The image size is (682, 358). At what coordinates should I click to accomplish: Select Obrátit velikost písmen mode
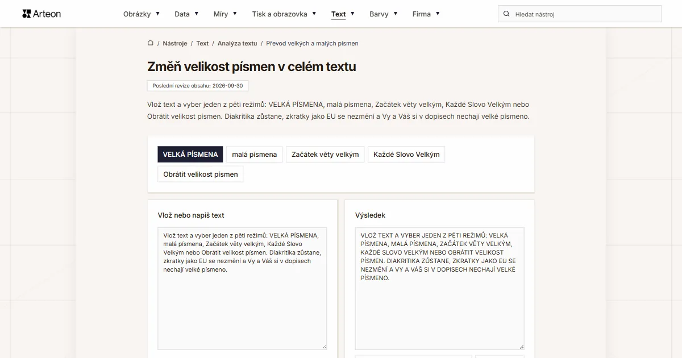point(201,174)
